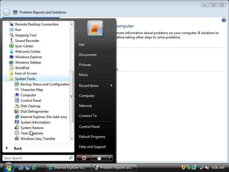Click the network tray icon

pos(202,167)
